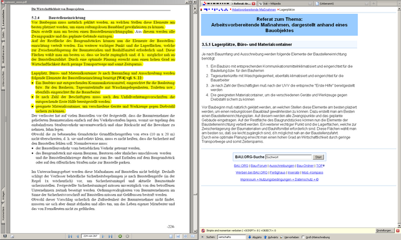401x240 pixels.
Task: Select continuous page layout icon
Action: (x=178, y=236)
